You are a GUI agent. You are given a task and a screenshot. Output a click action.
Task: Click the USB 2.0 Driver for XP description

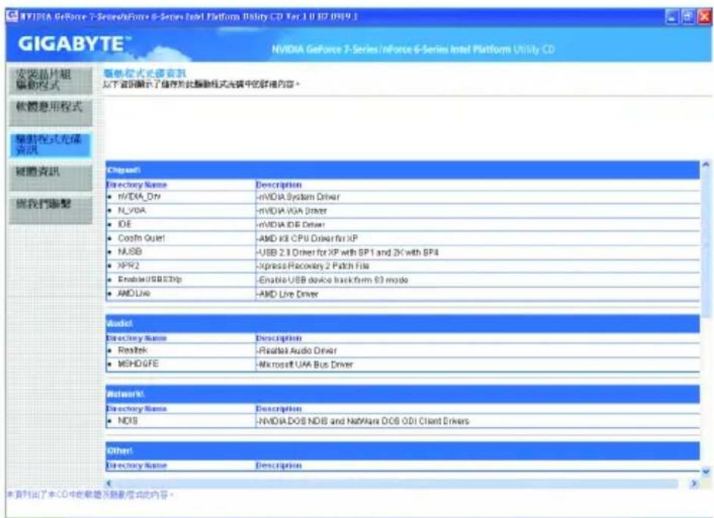pyautogui.click(x=348, y=252)
